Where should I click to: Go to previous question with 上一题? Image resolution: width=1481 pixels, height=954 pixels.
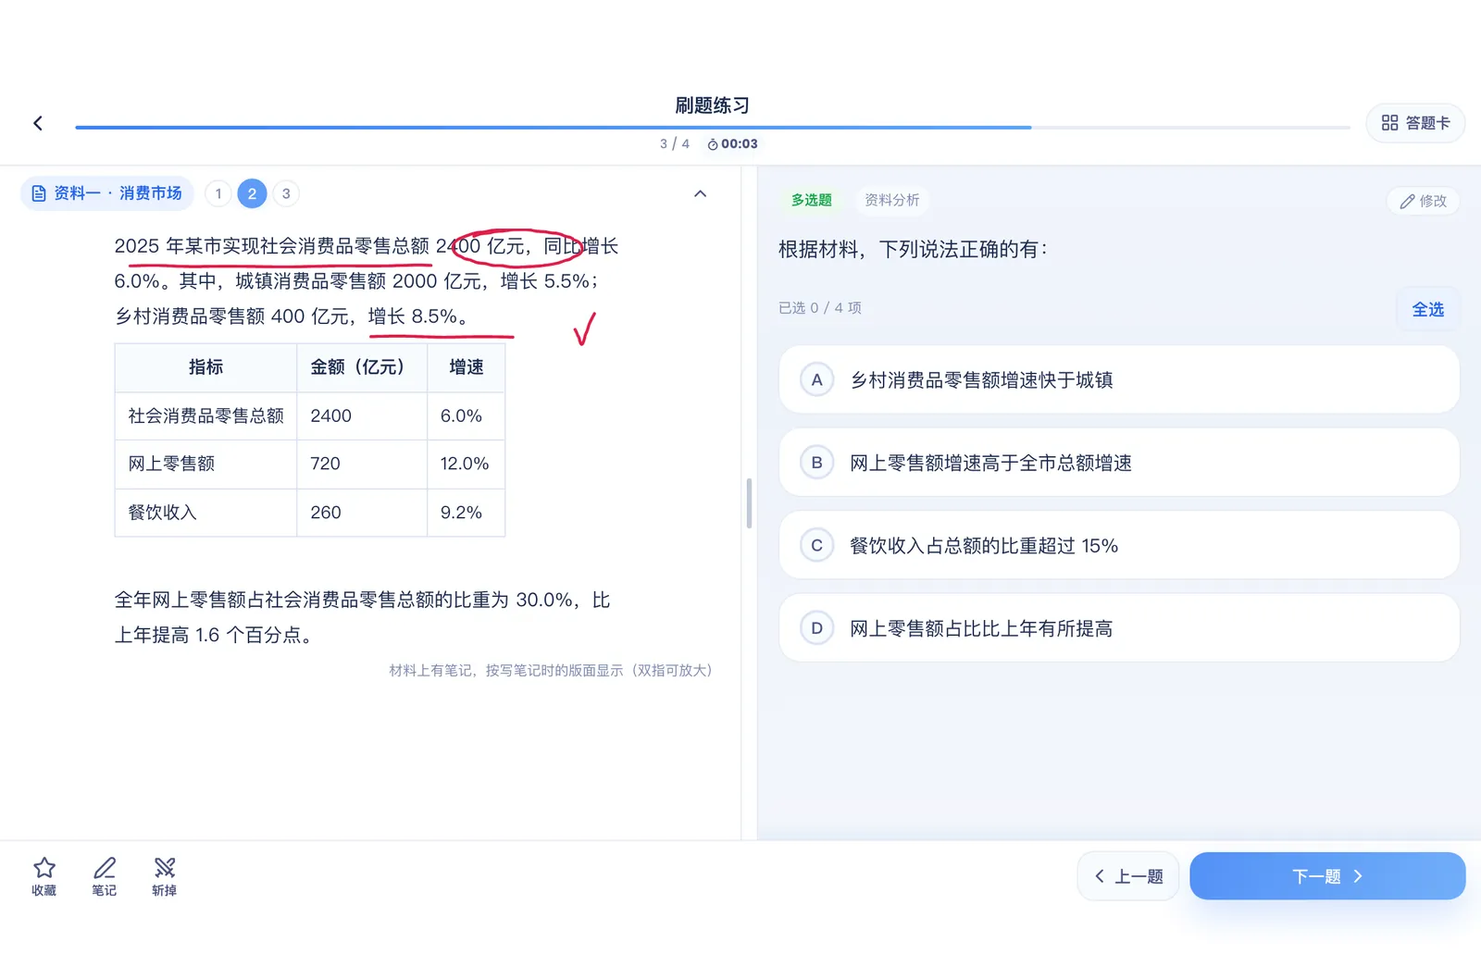click(x=1128, y=876)
